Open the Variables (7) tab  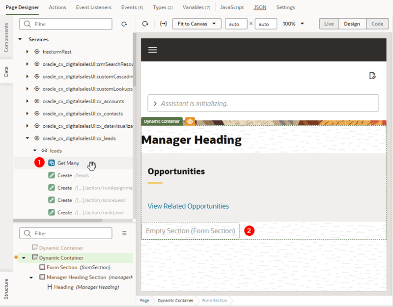coord(196,7)
